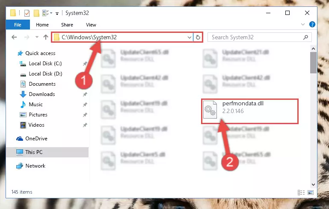Open the File menu
This screenshot has width=329, height=209.
pyautogui.click(x=18, y=25)
